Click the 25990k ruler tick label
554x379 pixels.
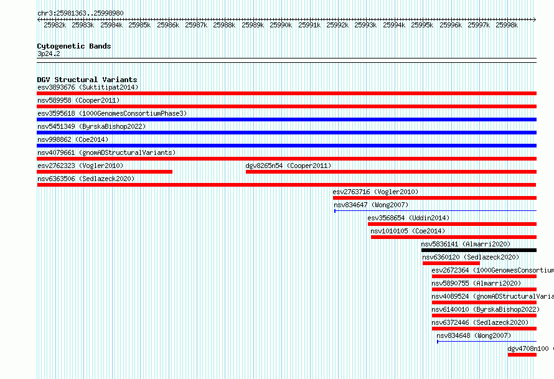[281, 25]
